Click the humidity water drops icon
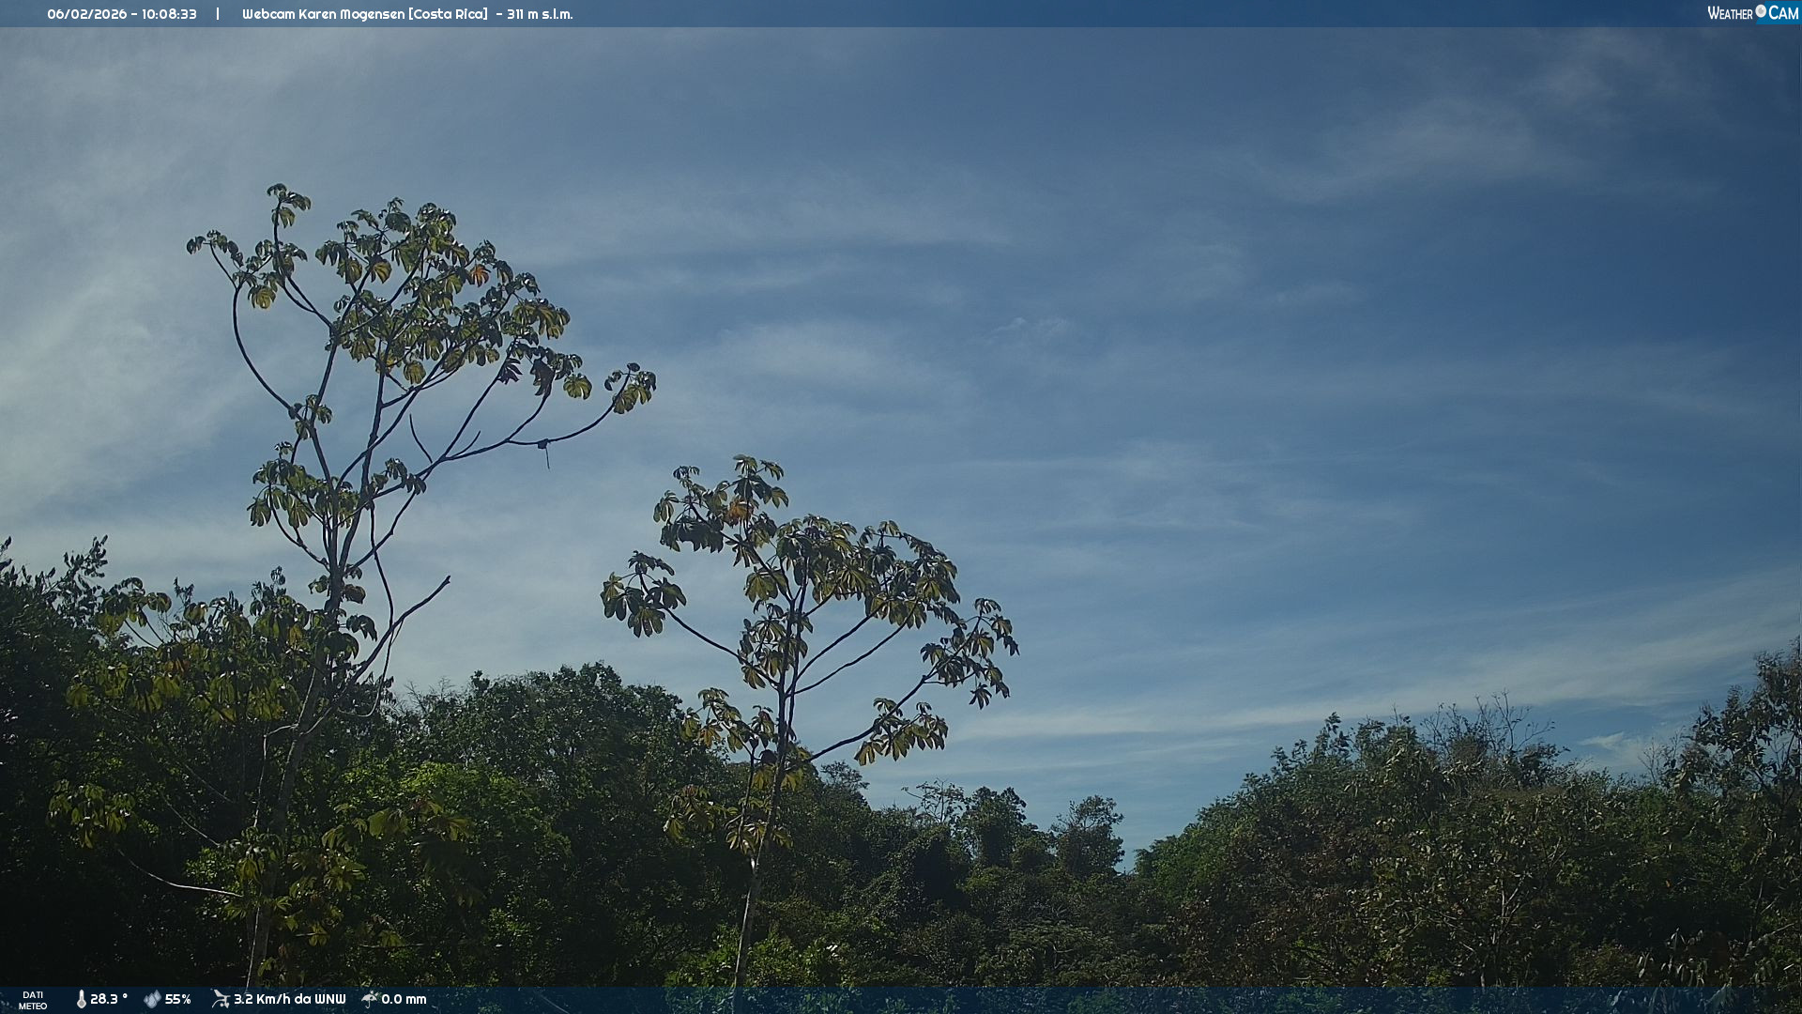 click(152, 1000)
